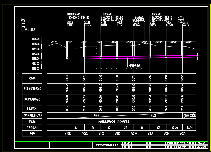
Task: Select the burial depth value 3.76
Action: 67,108
